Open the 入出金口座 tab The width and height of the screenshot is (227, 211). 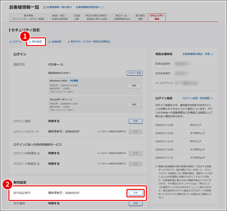[x=77, y=17]
